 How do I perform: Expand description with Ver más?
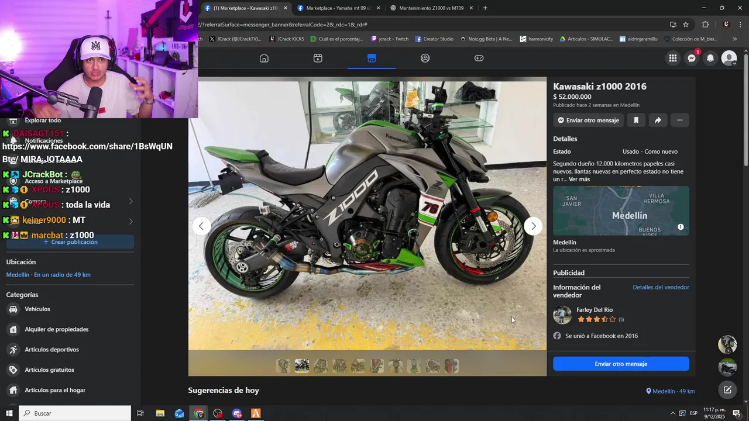click(579, 180)
